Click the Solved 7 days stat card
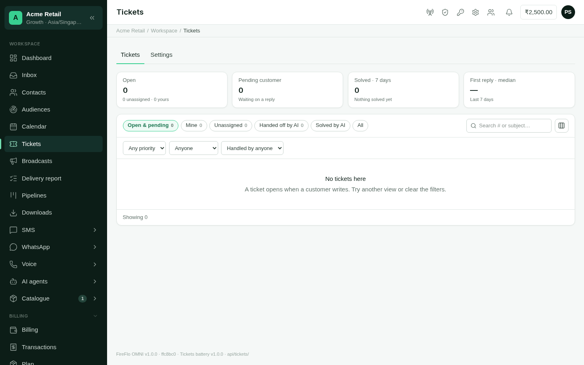The width and height of the screenshot is (584, 365). tap(404, 90)
